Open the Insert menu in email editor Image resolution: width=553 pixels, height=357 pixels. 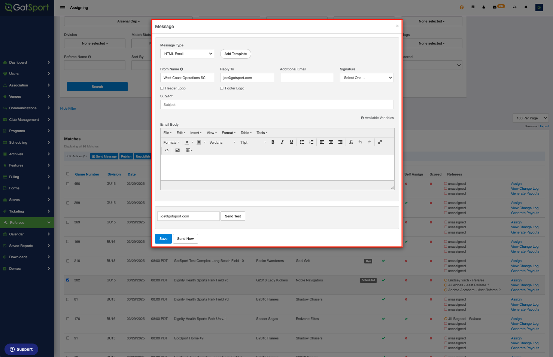196,133
